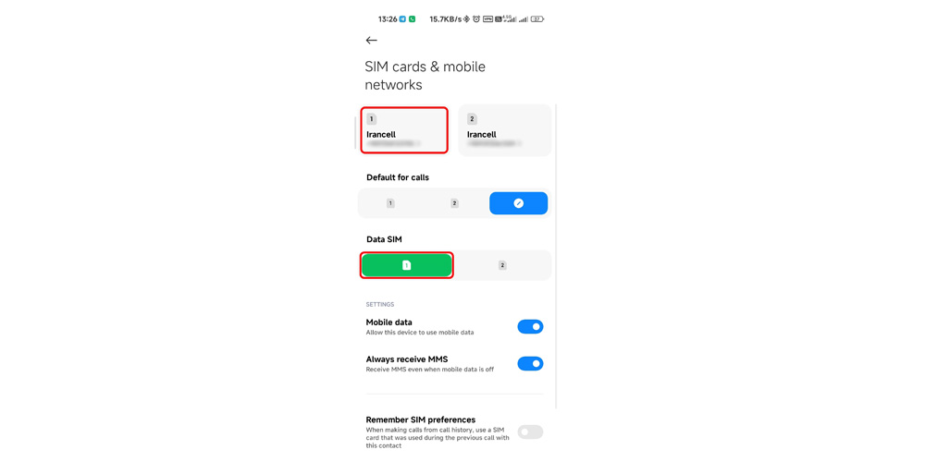Switch Data SIM to SIM 2

coord(502,265)
